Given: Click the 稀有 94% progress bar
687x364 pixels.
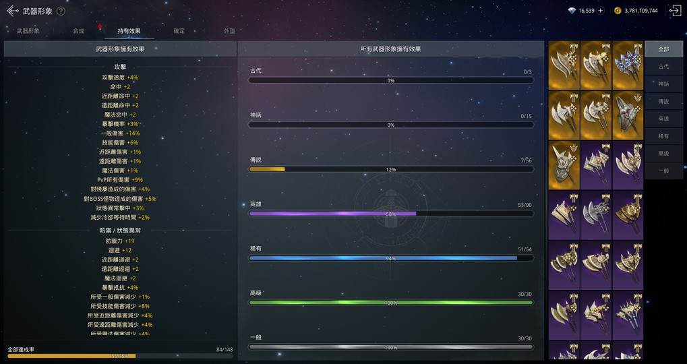Looking at the screenshot, I should coord(391,258).
